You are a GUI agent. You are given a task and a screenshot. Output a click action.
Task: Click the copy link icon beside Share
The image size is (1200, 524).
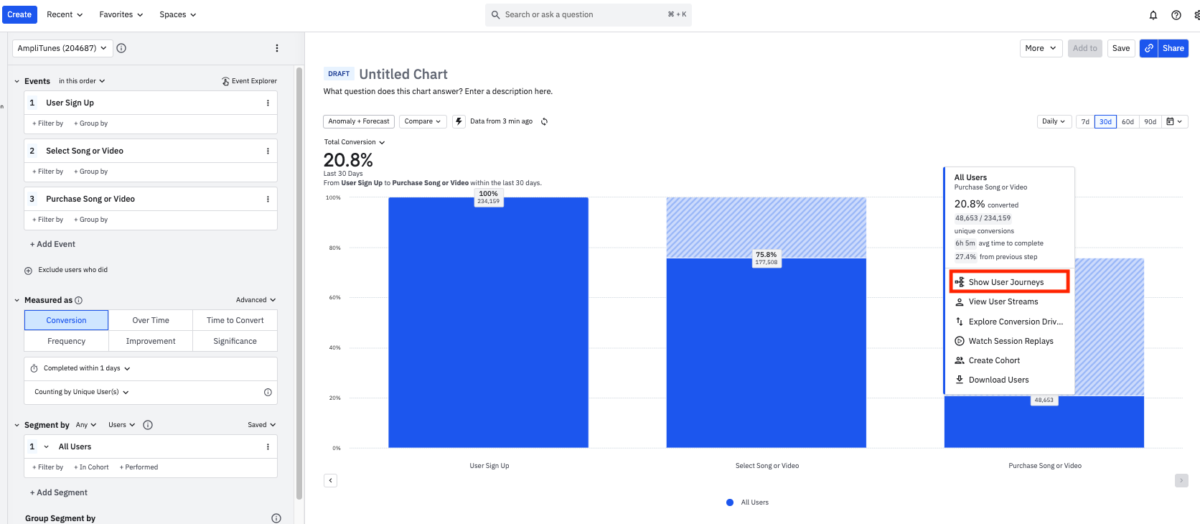click(x=1148, y=48)
